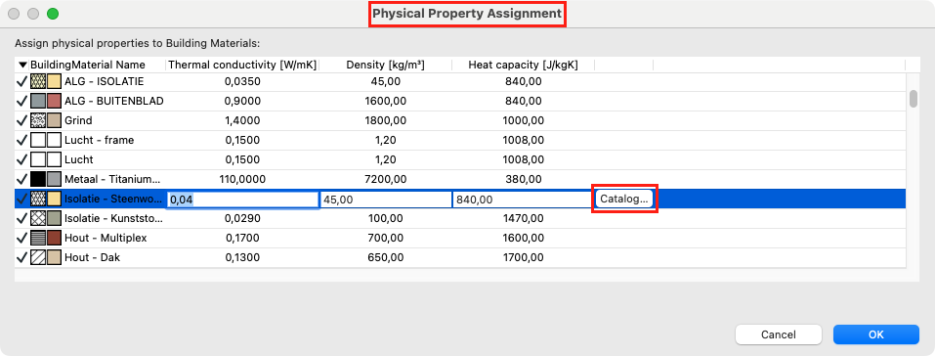Click the Heat capacity column header
Image resolution: width=935 pixels, height=356 pixels.
point(523,65)
